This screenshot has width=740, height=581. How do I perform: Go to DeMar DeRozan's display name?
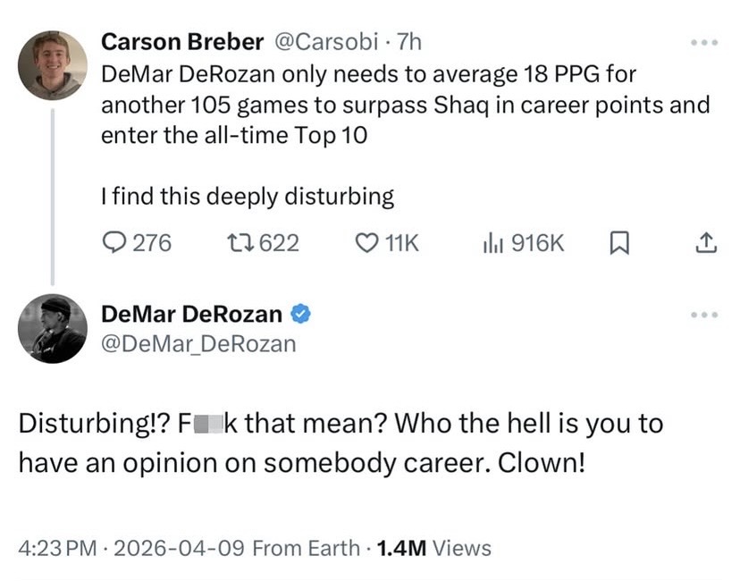(191, 315)
